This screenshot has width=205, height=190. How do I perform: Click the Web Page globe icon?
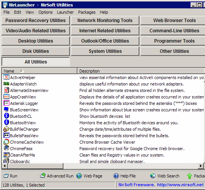click(x=79, y=176)
